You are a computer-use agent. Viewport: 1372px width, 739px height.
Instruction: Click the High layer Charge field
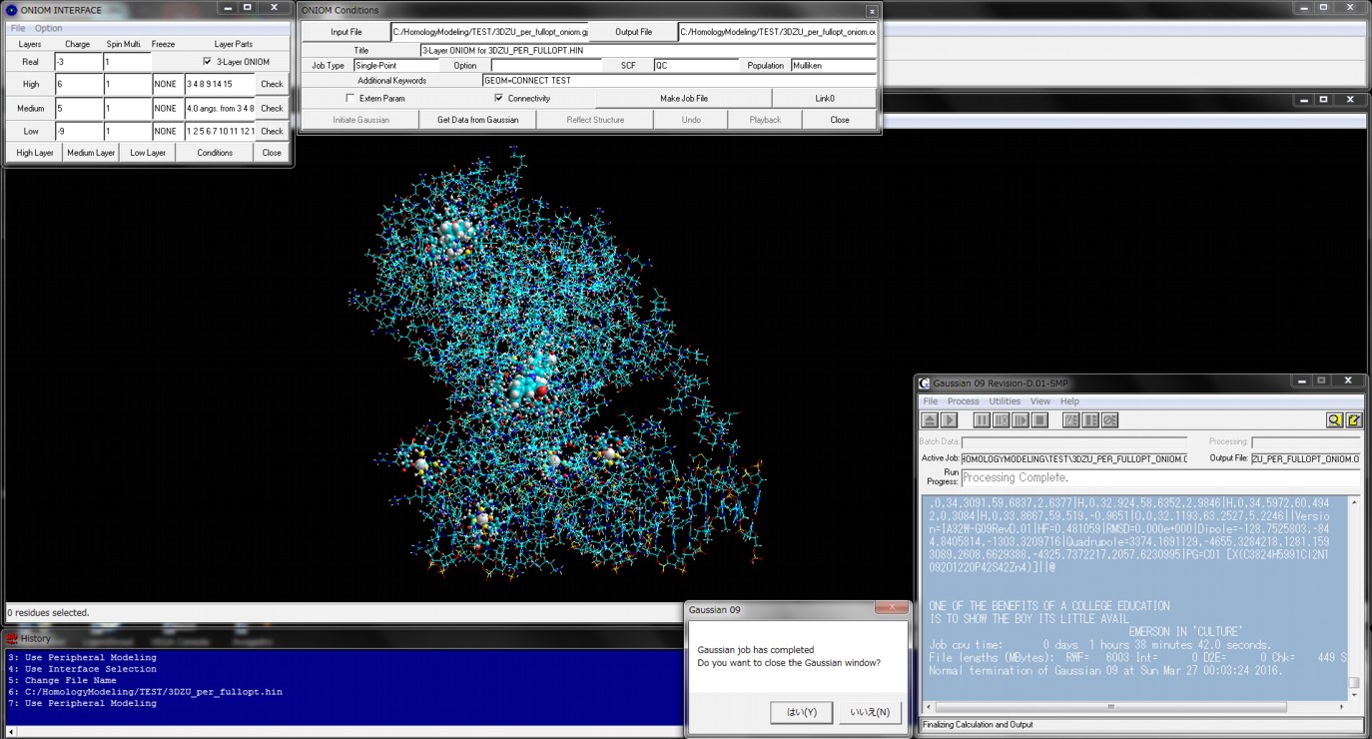pyautogui.click(x=78, y=85)
